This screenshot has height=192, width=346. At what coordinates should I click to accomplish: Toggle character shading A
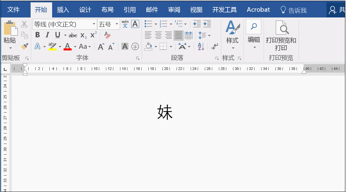click(x=125, y=46)
